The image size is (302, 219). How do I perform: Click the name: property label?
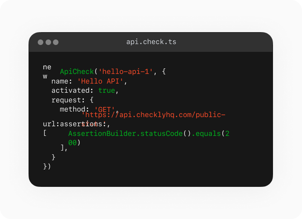tap(62, 81)
